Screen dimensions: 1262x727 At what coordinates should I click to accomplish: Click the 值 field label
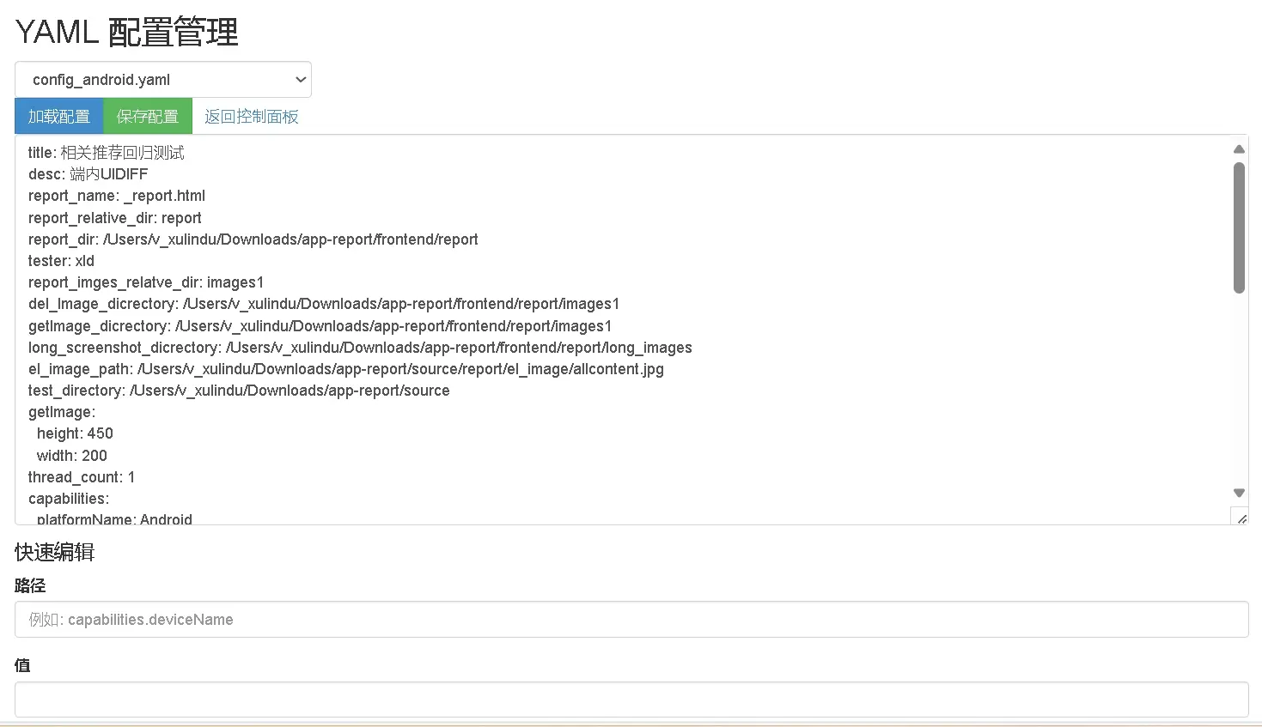pos(22,665)
